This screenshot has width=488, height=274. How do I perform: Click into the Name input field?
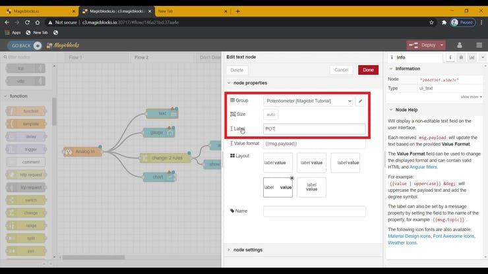click(x=314, y=211)
